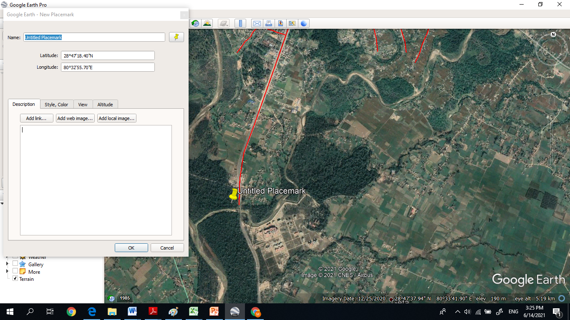570x320 pixels.
Task: Enable the Gallery layer checkbox
Action: coord(15,264)
